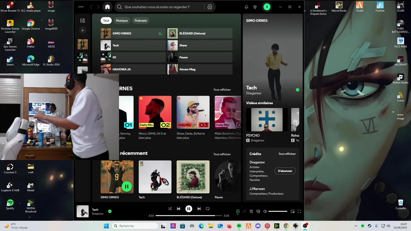Skip to previous track
This screenshot has width=411, height=231.
(x=179, y=209)
